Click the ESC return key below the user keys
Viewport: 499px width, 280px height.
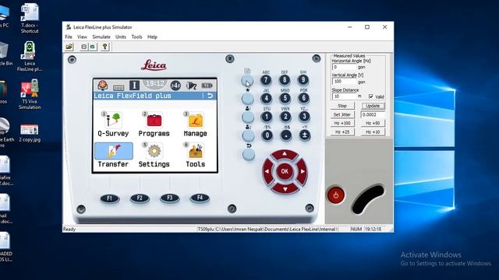click(249, 155)
